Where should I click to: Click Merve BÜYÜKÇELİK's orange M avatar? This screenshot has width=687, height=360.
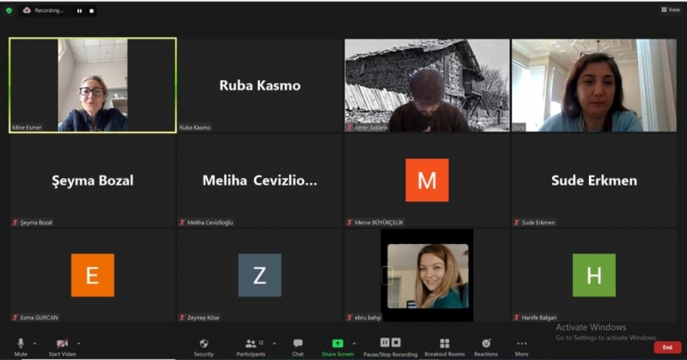click(427, 180)
